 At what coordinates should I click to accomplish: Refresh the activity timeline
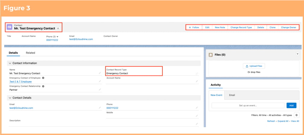(x=271, y=121)
